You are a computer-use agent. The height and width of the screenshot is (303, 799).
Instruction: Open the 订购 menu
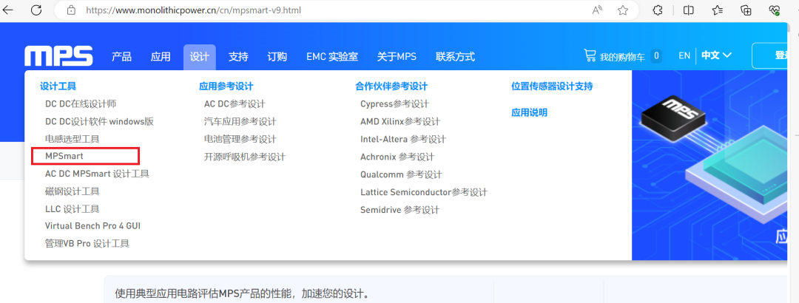(x=277, y=56)
